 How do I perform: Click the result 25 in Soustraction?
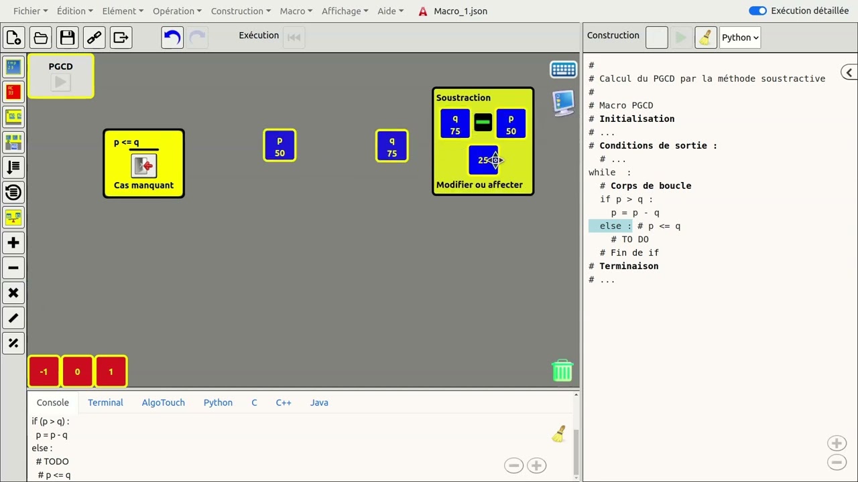(x=483, y=160)
